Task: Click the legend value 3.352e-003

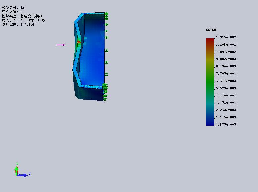Action: [226, 102]
